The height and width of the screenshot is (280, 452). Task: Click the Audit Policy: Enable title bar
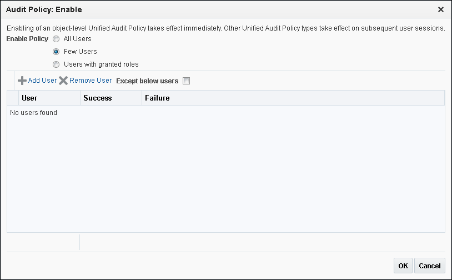[44, 9]
